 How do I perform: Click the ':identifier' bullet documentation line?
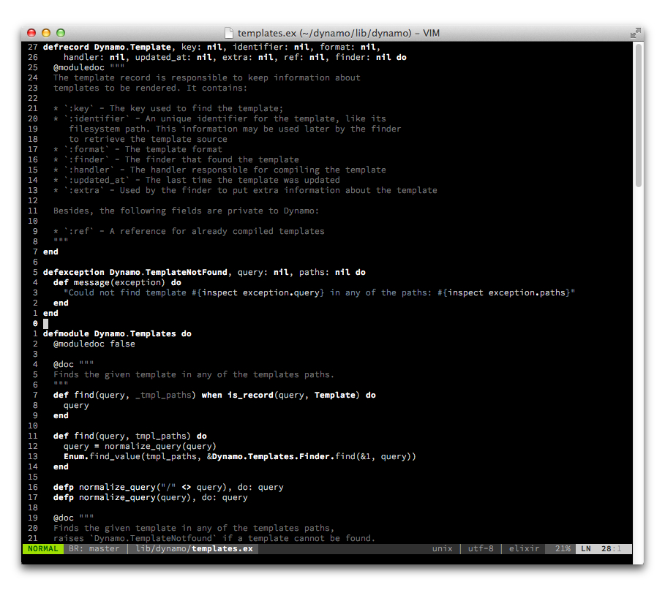219,118
